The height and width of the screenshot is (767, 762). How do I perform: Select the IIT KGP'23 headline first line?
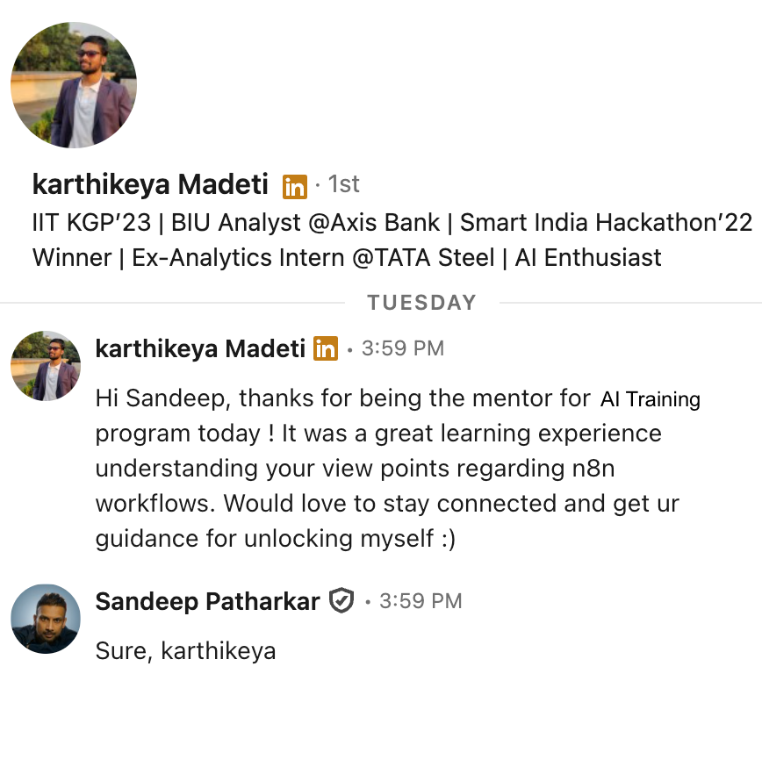pyautogui.click(x=392, y=223)
